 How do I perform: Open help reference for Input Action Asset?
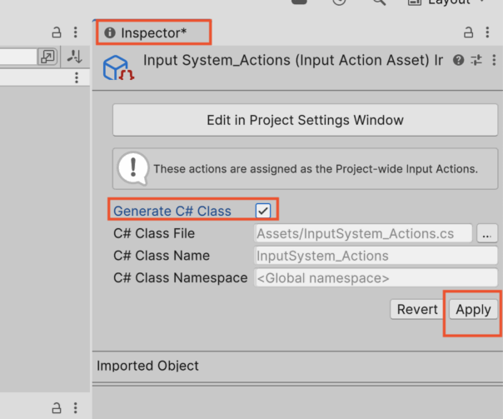tap(458, 60)
